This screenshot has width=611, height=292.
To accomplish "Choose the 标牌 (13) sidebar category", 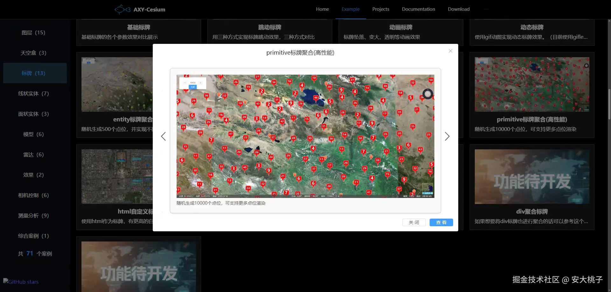I will [33, 73].
